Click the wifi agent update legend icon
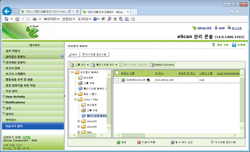Viewport: 250px width, 152px height. pos(212,142)
